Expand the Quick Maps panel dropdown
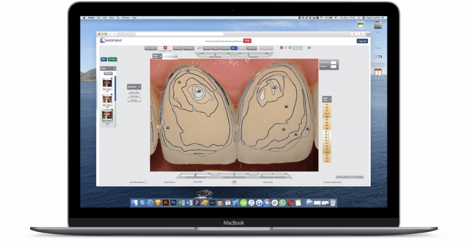 140,87
